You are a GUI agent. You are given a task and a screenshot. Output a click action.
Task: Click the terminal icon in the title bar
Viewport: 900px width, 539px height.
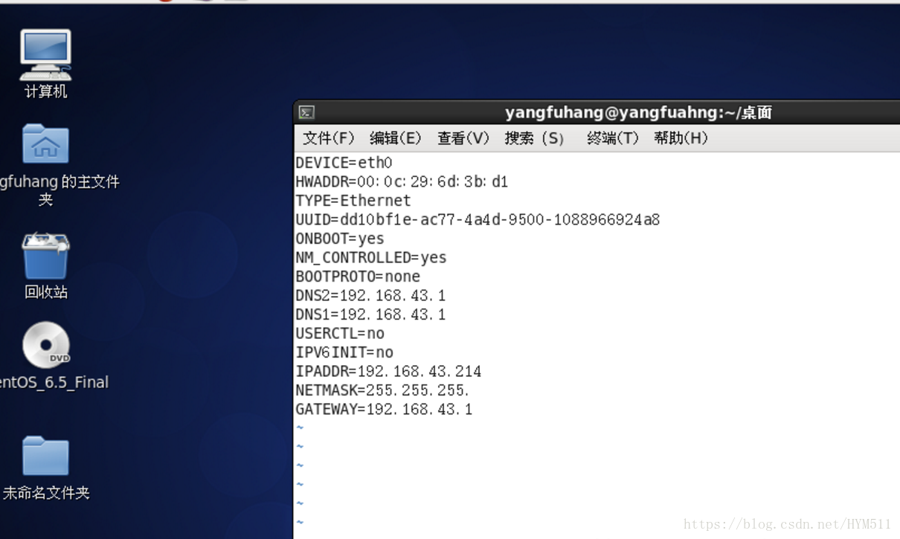tap(306, 113)
